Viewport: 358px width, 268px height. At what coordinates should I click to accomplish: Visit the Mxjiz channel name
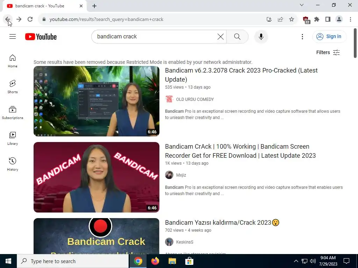(x=181, y=175)
